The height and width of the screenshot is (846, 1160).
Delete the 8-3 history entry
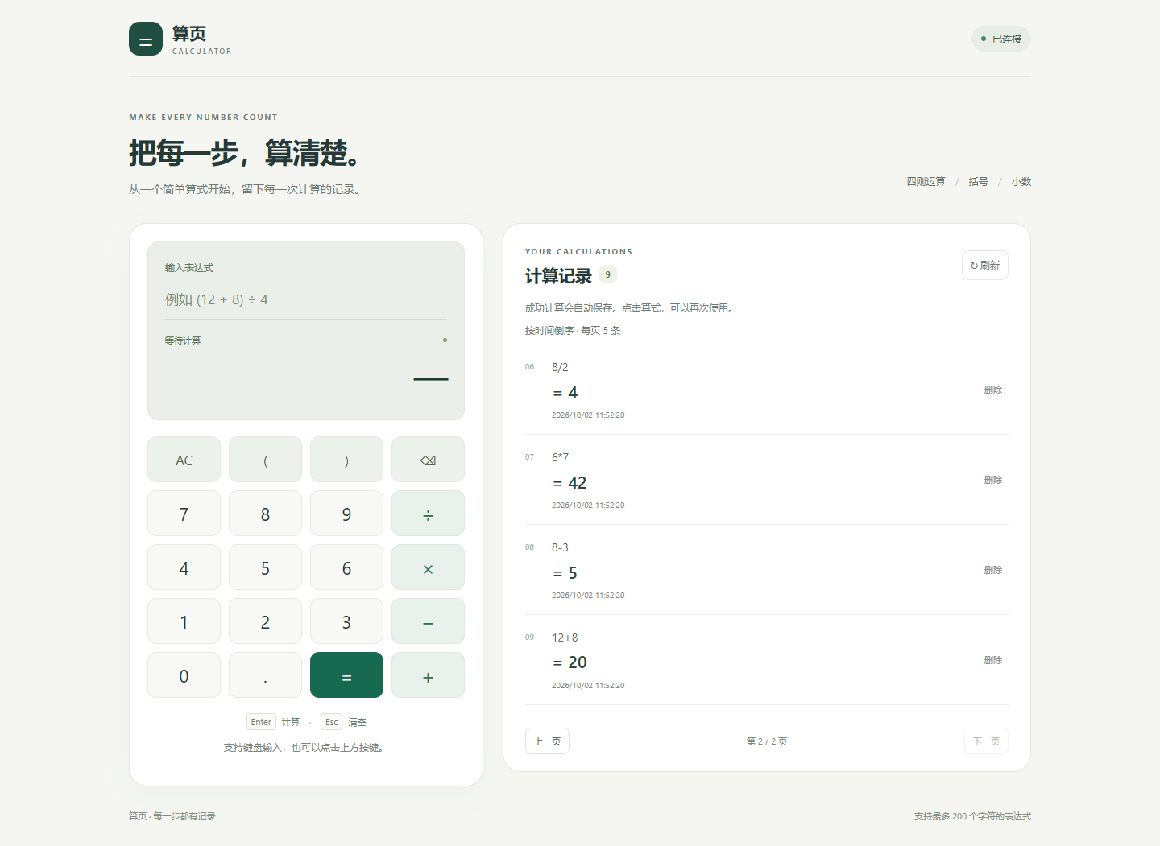click(993, 570)
